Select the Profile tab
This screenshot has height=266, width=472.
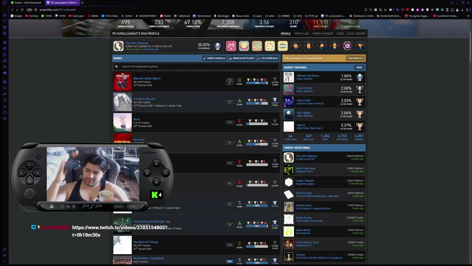(x=285, y=34)
